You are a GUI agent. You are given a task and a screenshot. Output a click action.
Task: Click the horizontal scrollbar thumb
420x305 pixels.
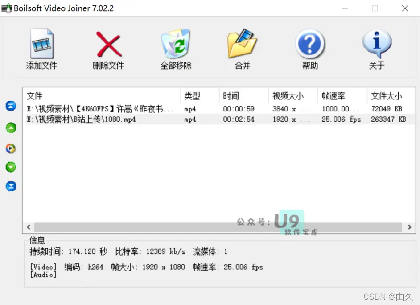218,227
